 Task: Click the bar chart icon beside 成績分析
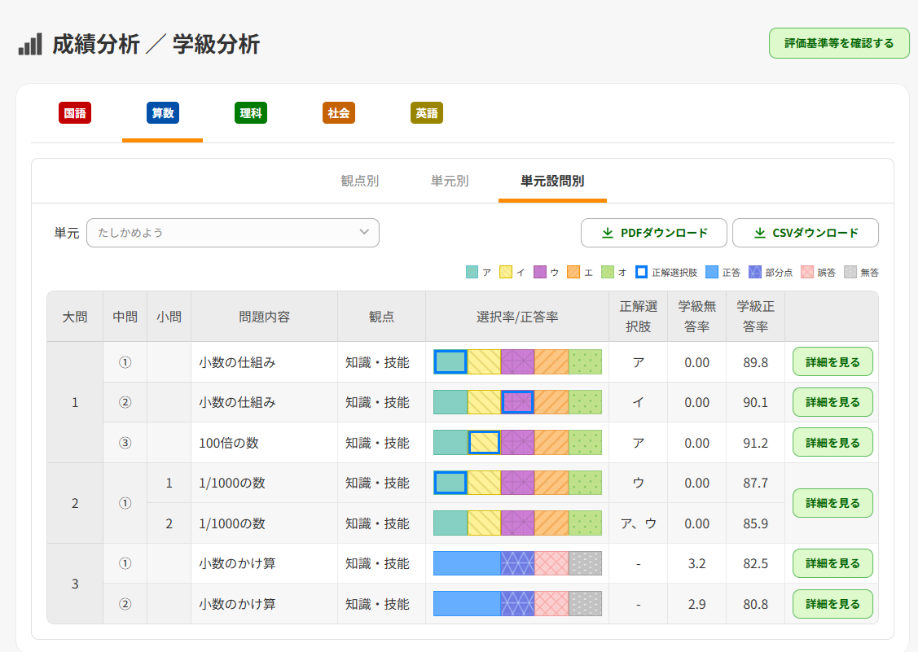point(30,44)
